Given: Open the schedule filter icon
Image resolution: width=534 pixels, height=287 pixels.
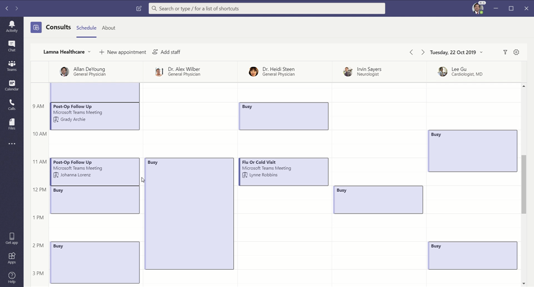Looking at the screenshot, I should [505, 52].
